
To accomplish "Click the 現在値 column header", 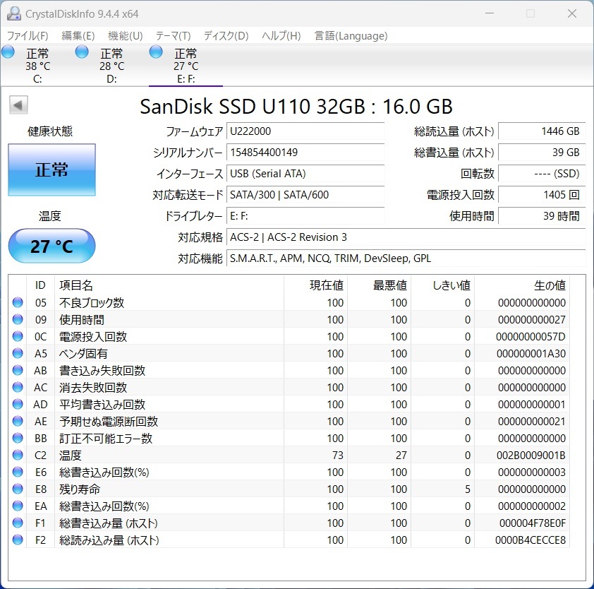I will [315, 285].
